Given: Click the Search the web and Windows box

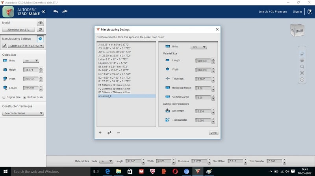Looking at the screenshot, I should point(51,171).
